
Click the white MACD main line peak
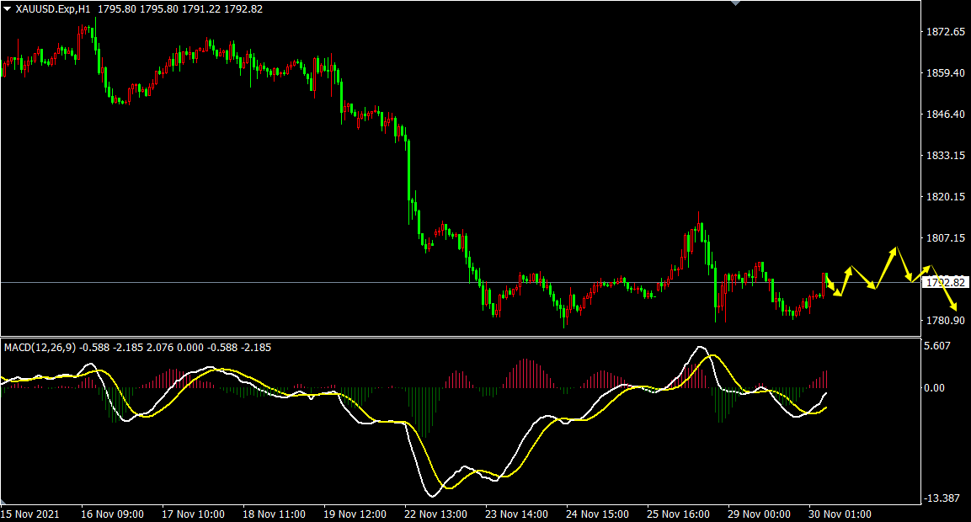point(699,347)
